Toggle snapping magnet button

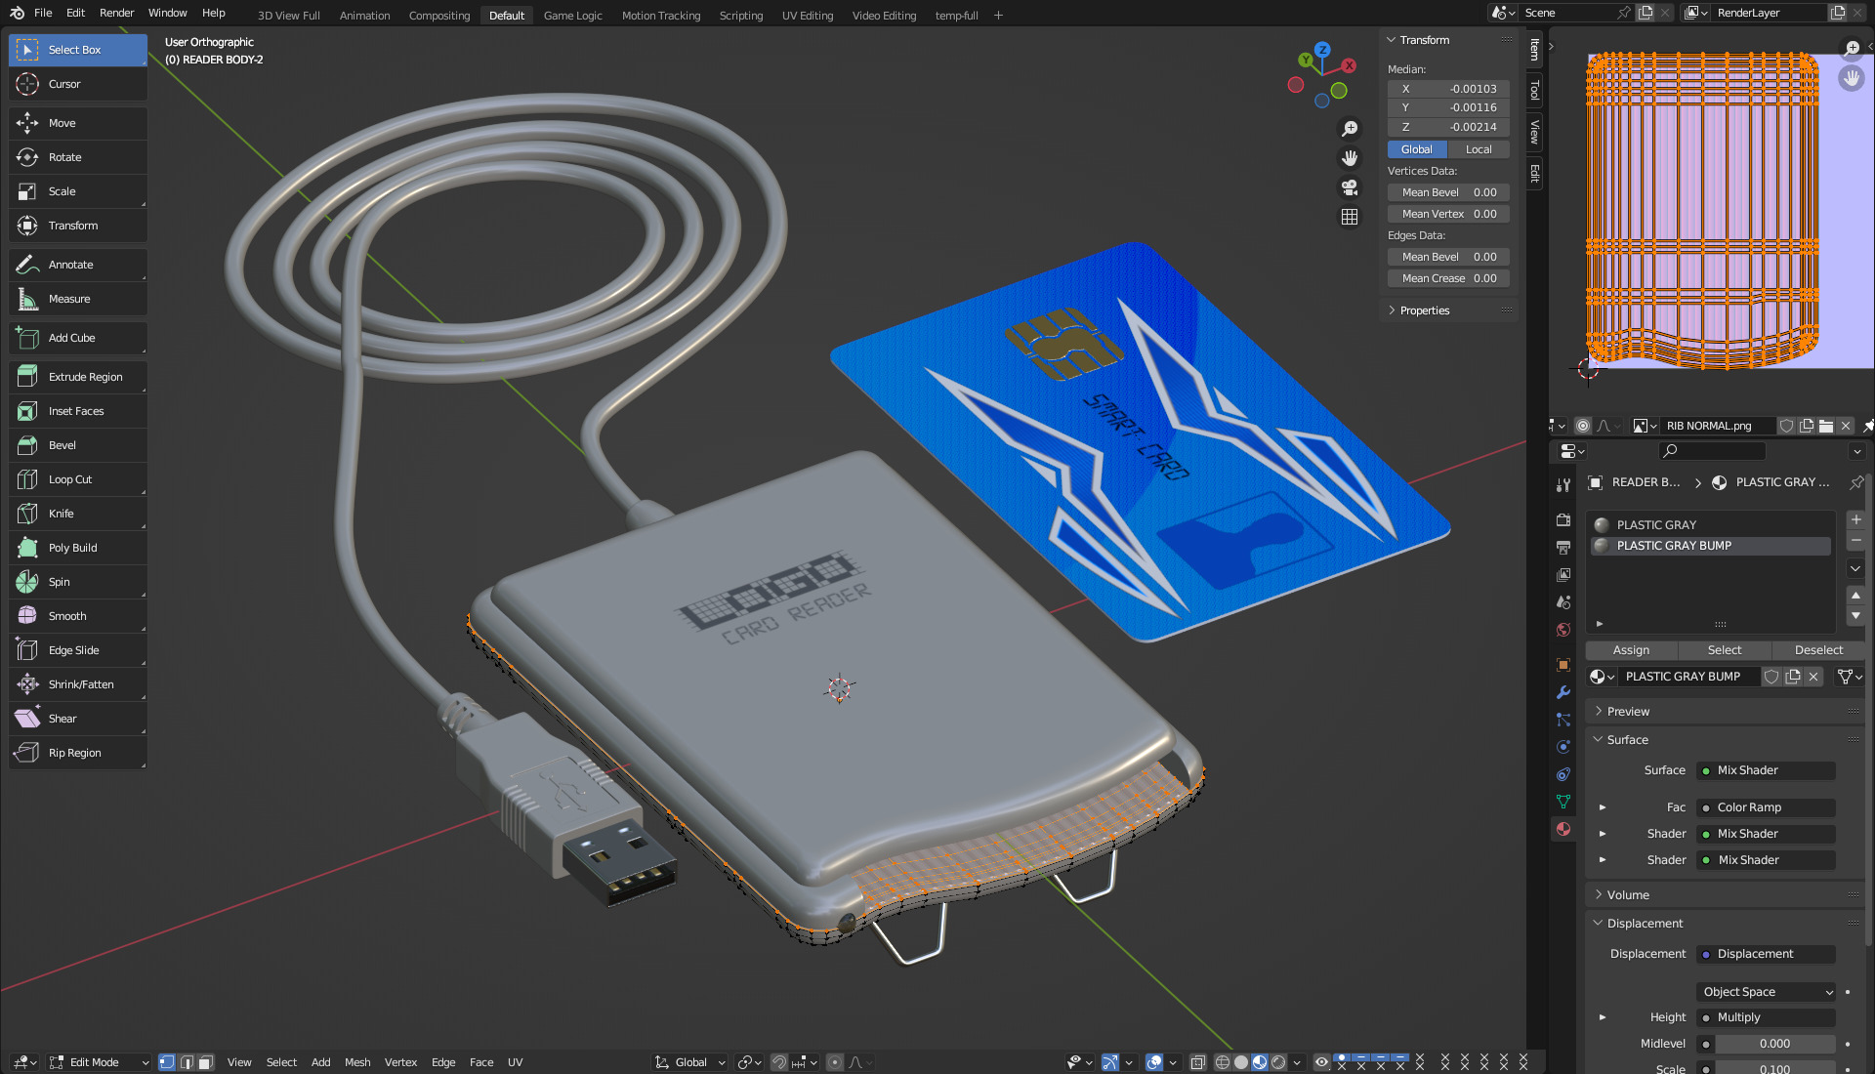point(779,1062)
